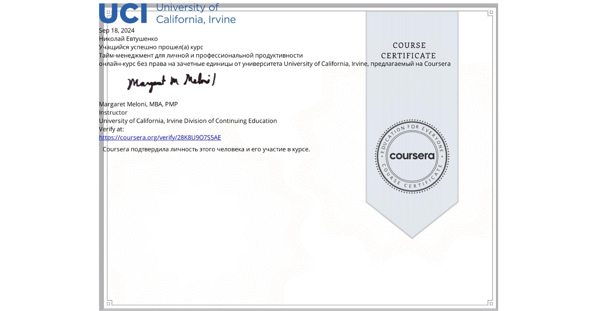Viewport: 594px width, 311px height.
Task: Open the coursera.org verify link
Action: (160, 137)
